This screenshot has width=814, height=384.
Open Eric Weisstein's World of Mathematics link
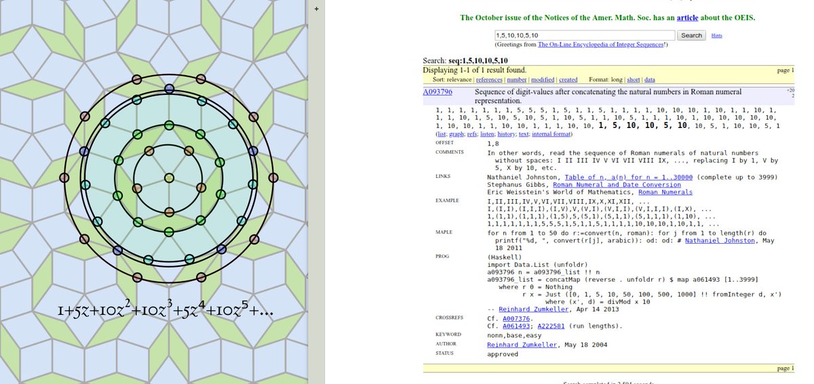pyautogui.click(x=560, y=192)
